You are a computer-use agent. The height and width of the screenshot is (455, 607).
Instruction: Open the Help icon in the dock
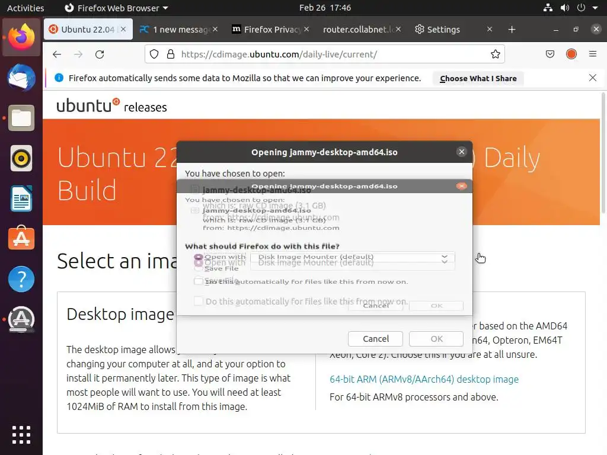[x=21, y=279]
